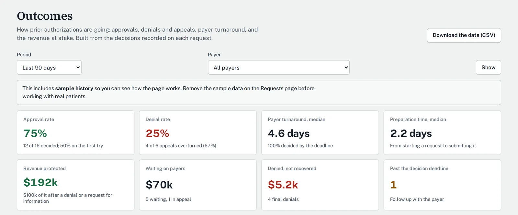The width and height of the screenshot is (518, 215).
Task: Click 'Follow up with the payer' text
Action: click(417, 199)
